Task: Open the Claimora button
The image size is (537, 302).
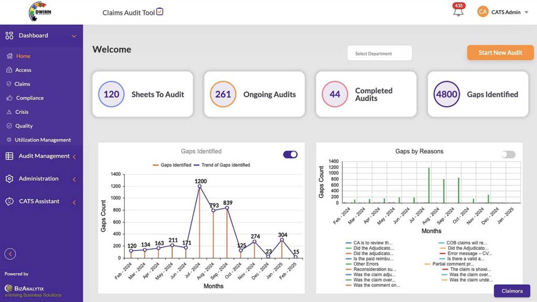Action: coord(512,291)
